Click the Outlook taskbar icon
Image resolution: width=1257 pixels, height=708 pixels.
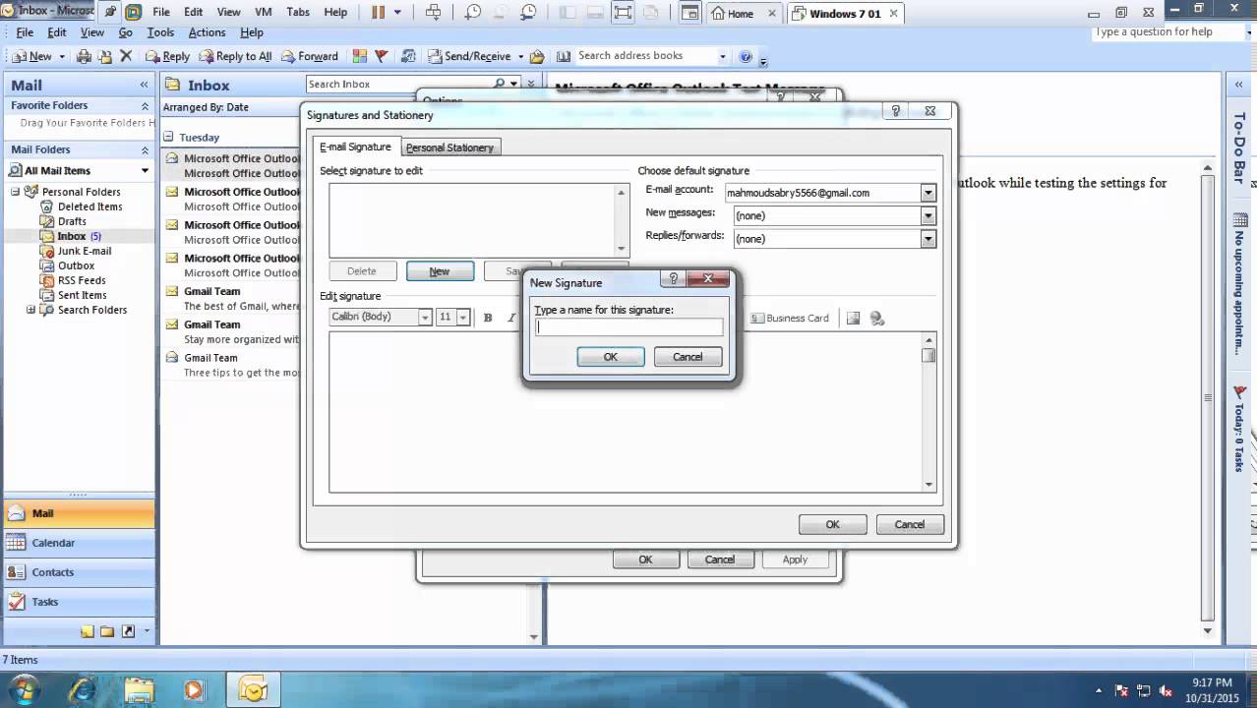click(x=253, y=690)
